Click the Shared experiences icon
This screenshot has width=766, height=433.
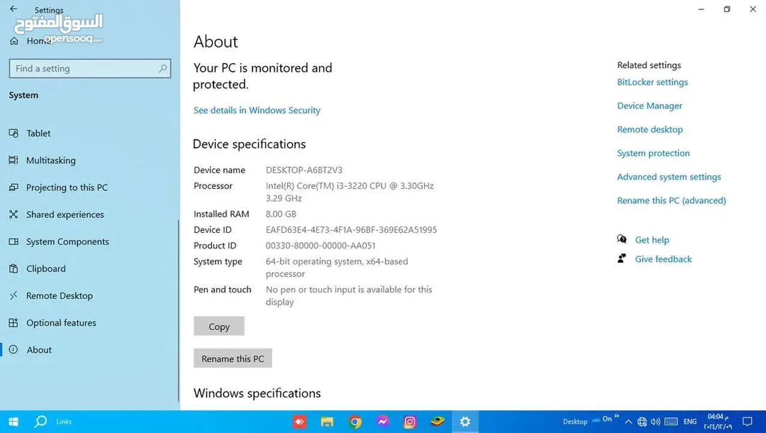(14, 215)
